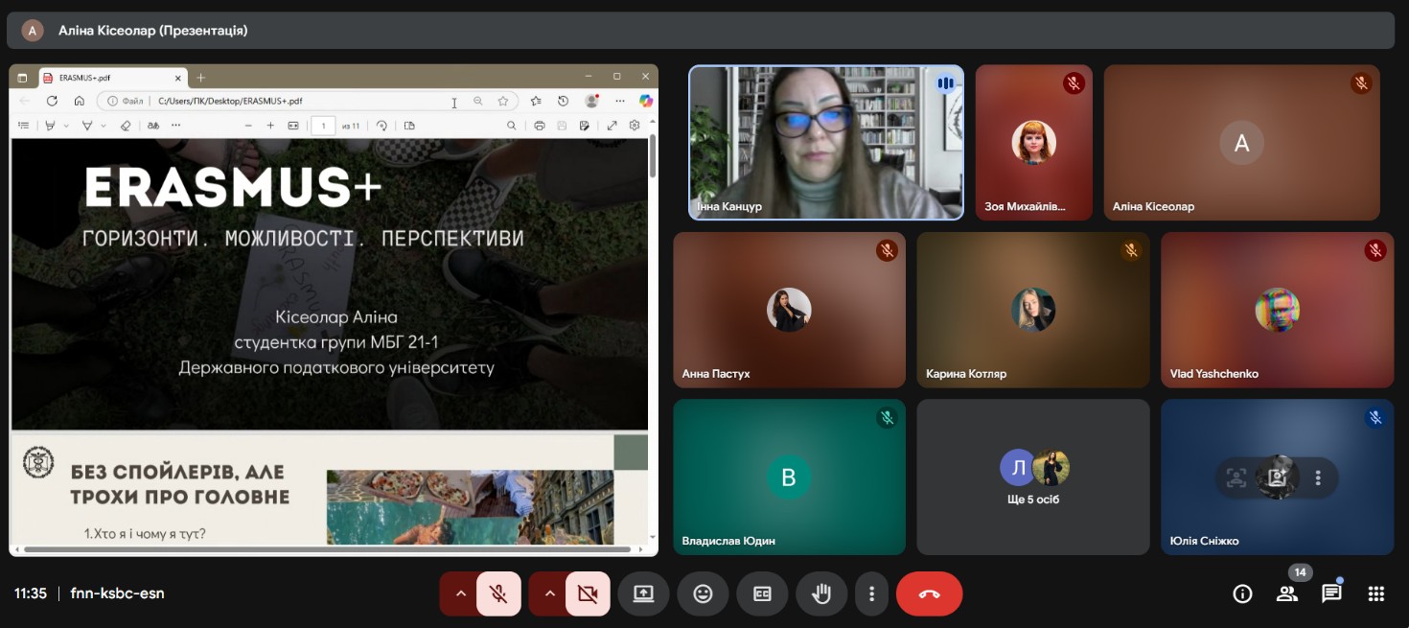
Task: Select Карина Котляр participant tile
Action: [1033, 310]
